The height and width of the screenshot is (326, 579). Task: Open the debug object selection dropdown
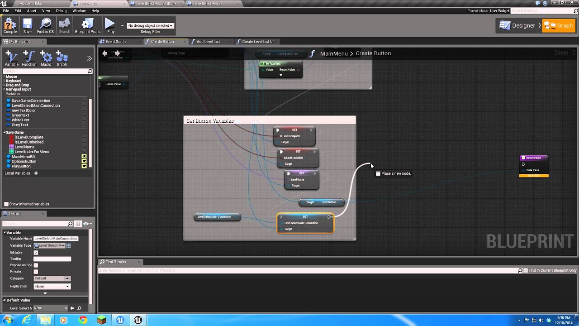pyautogui.click(x=150, y=25)
